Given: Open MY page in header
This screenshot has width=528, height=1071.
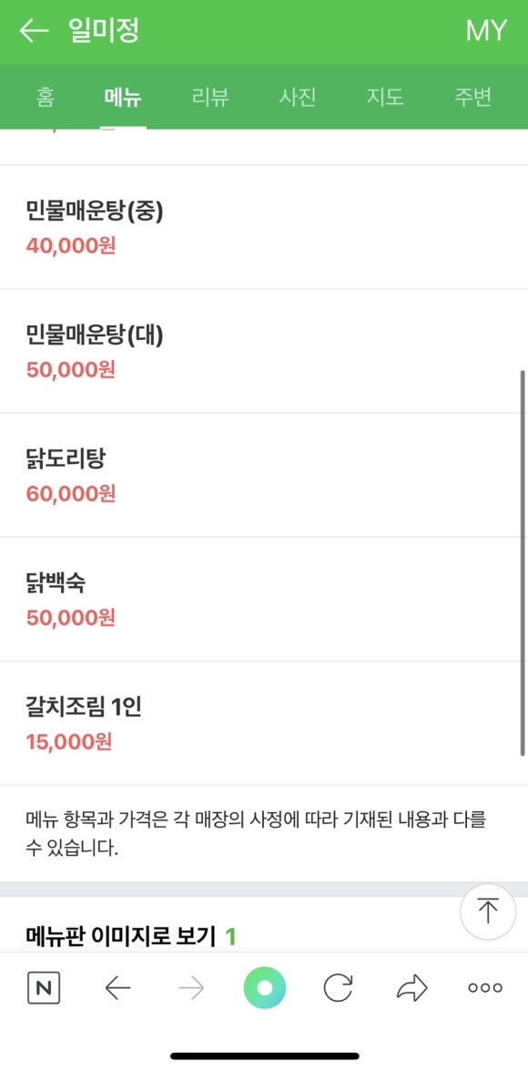Looking at the screenshot, I should pos(486,31).
